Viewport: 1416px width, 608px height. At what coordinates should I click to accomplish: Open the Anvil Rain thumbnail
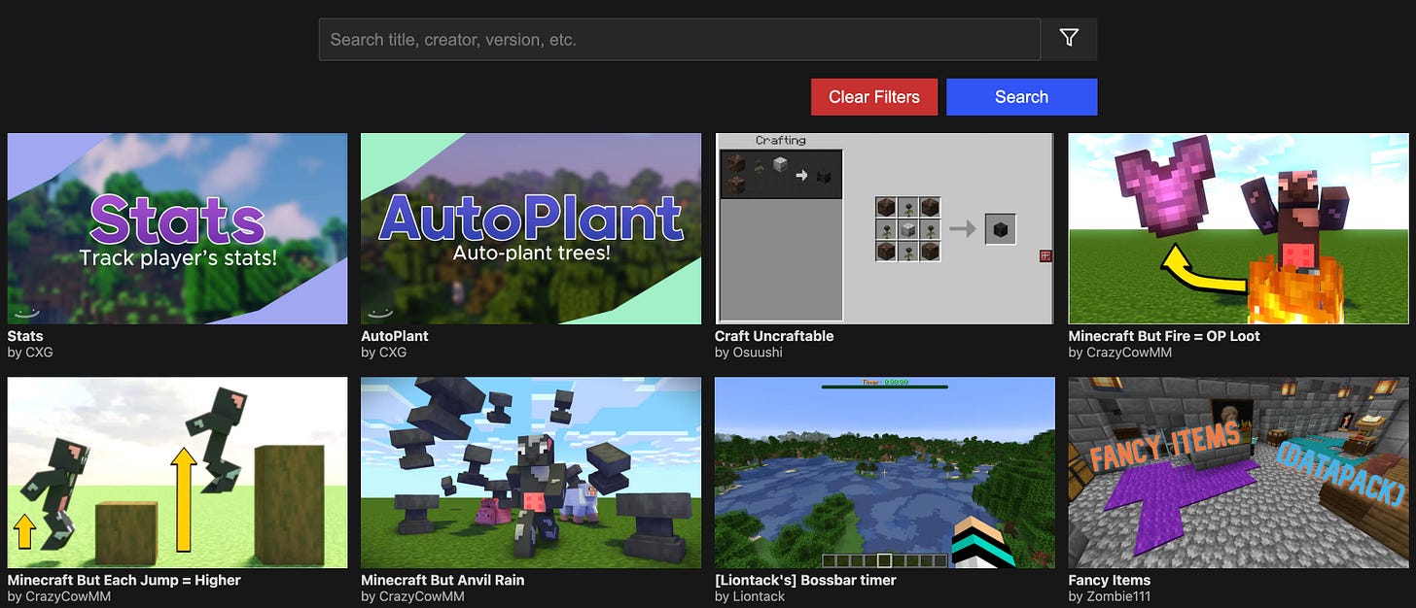(531, 473)
